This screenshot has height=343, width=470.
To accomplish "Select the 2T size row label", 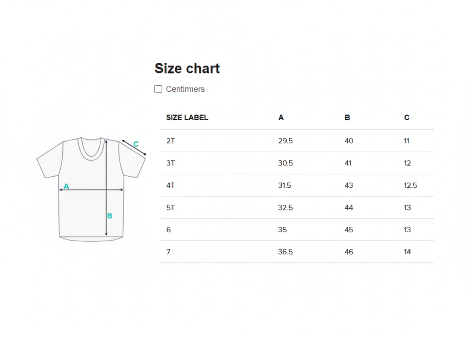I will tap(170, 141).
